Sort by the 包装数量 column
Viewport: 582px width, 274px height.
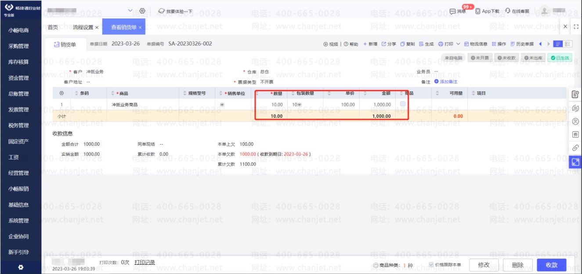(x=293, y=93)
